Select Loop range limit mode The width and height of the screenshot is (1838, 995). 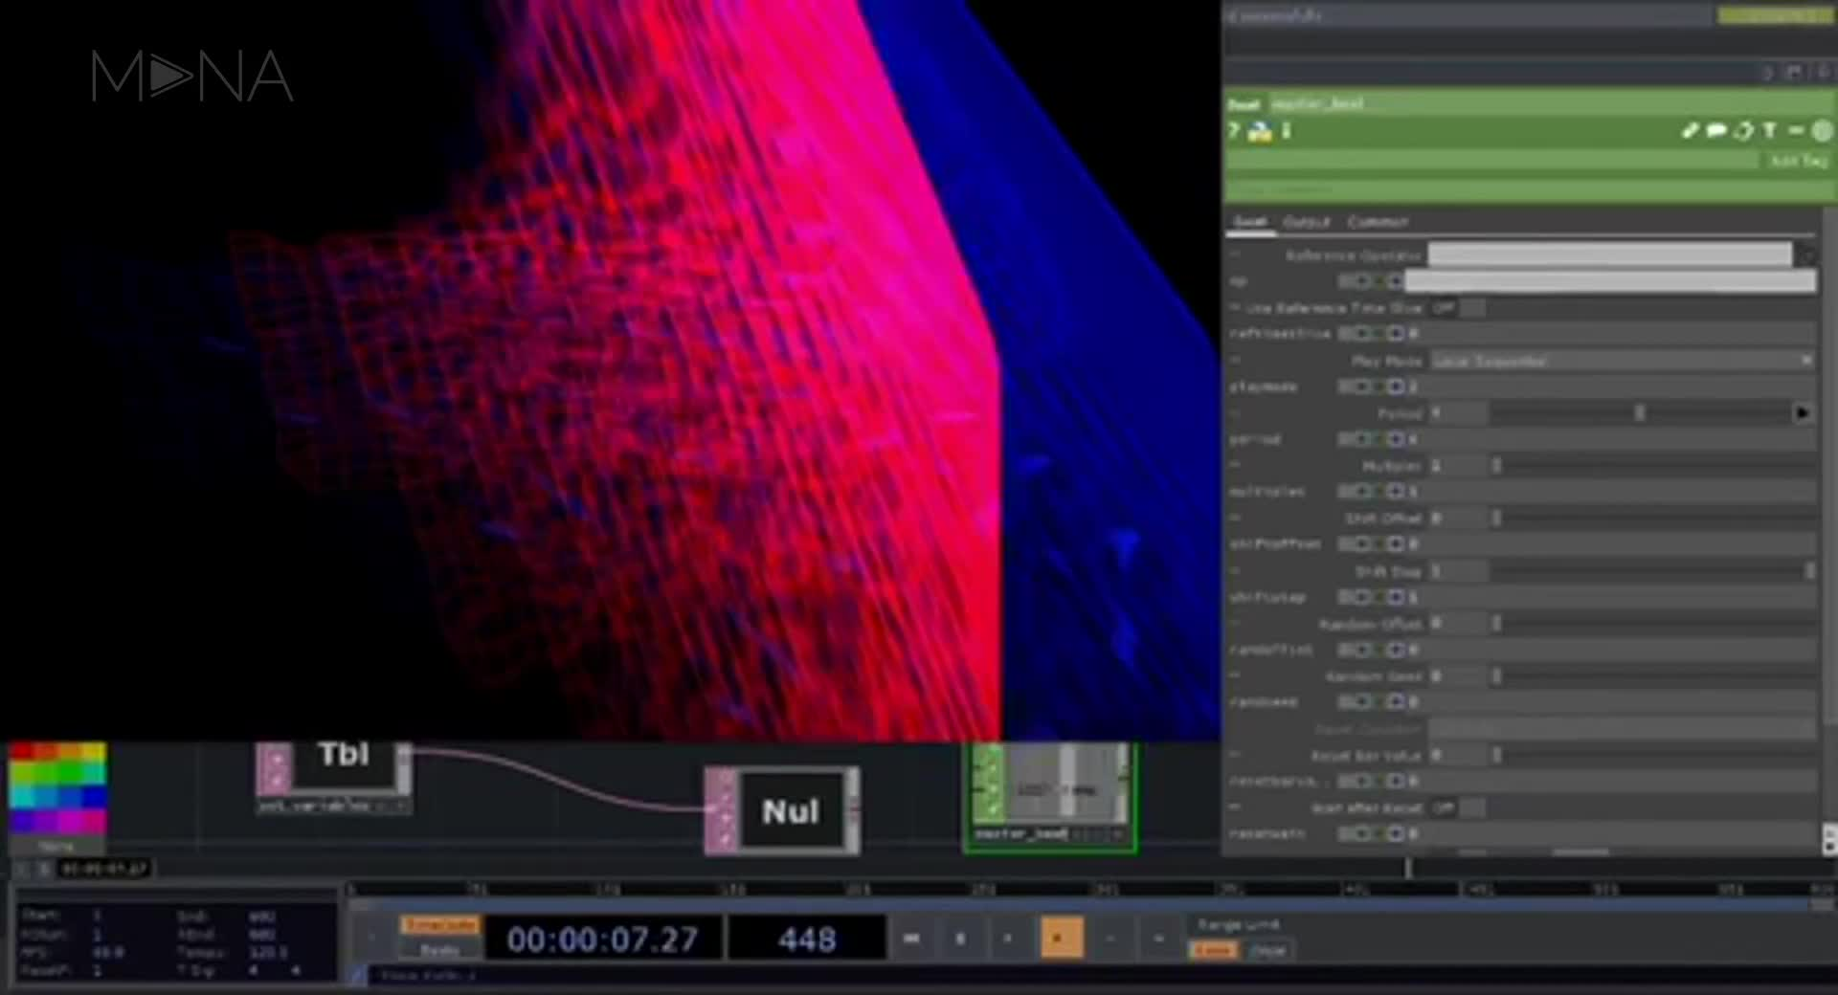pyautogui.click(x=1214, y=950)
